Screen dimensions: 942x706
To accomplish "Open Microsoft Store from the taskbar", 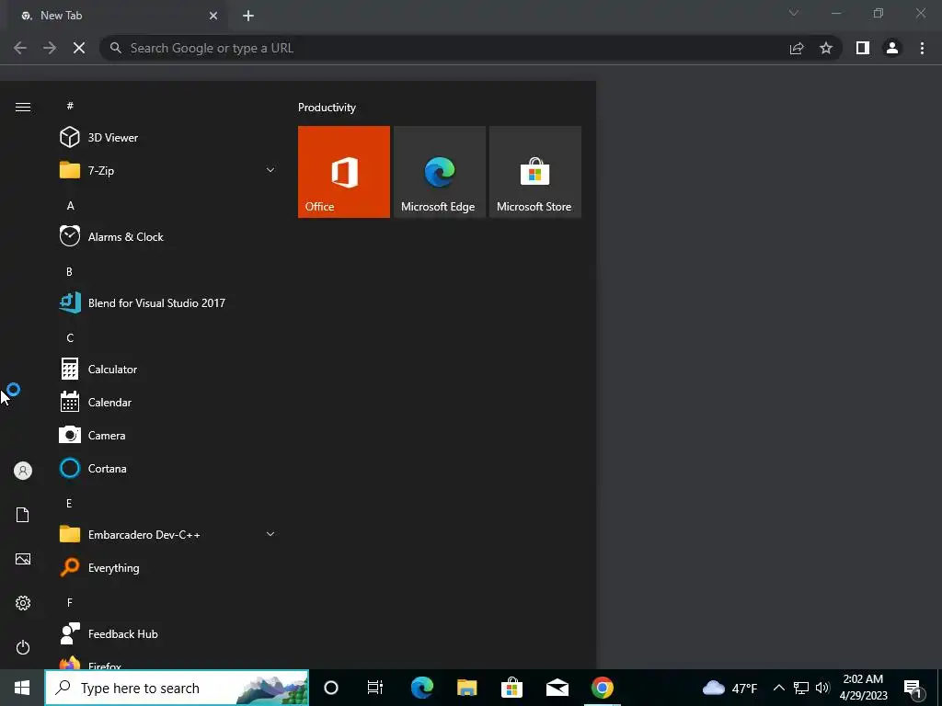I will [511, 688].
